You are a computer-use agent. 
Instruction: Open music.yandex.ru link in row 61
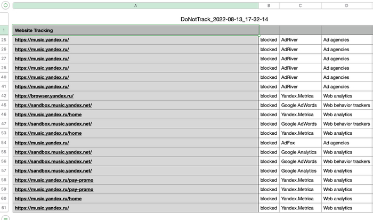[x=42, y=208]
